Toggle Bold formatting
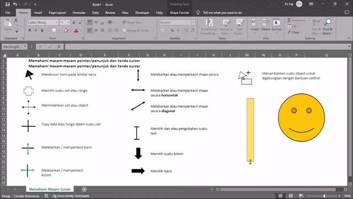Viewport: 353px width, 199px height. pos(29,30)
